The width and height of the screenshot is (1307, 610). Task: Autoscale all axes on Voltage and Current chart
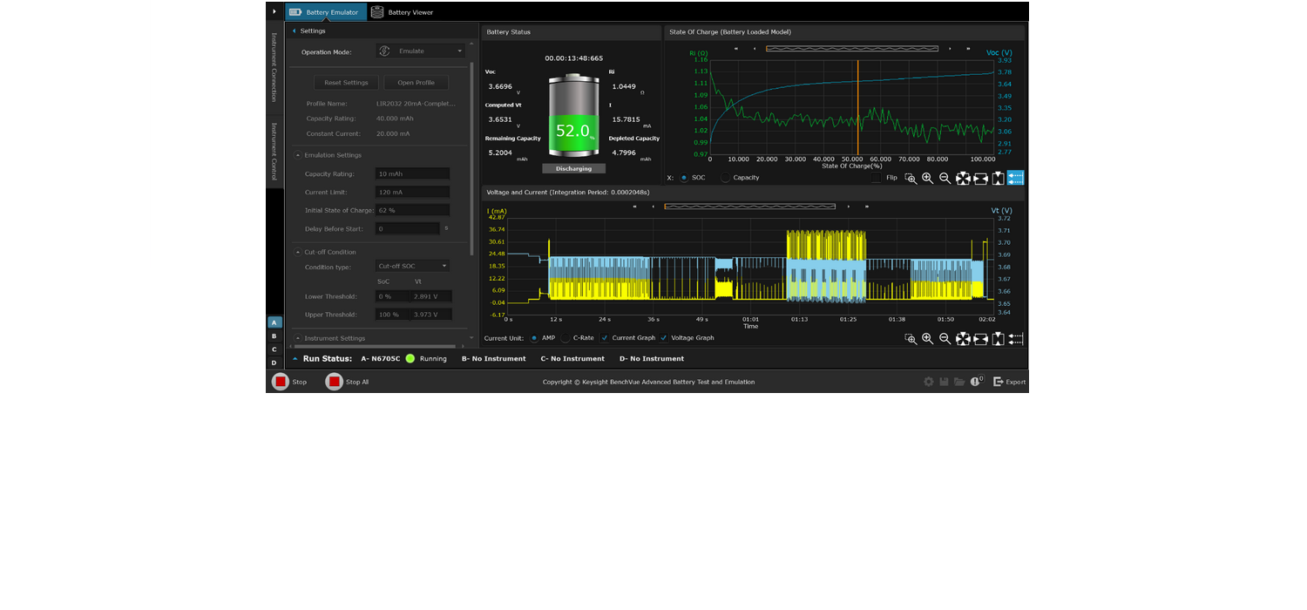pyautogui.click(x=963, y=339)
